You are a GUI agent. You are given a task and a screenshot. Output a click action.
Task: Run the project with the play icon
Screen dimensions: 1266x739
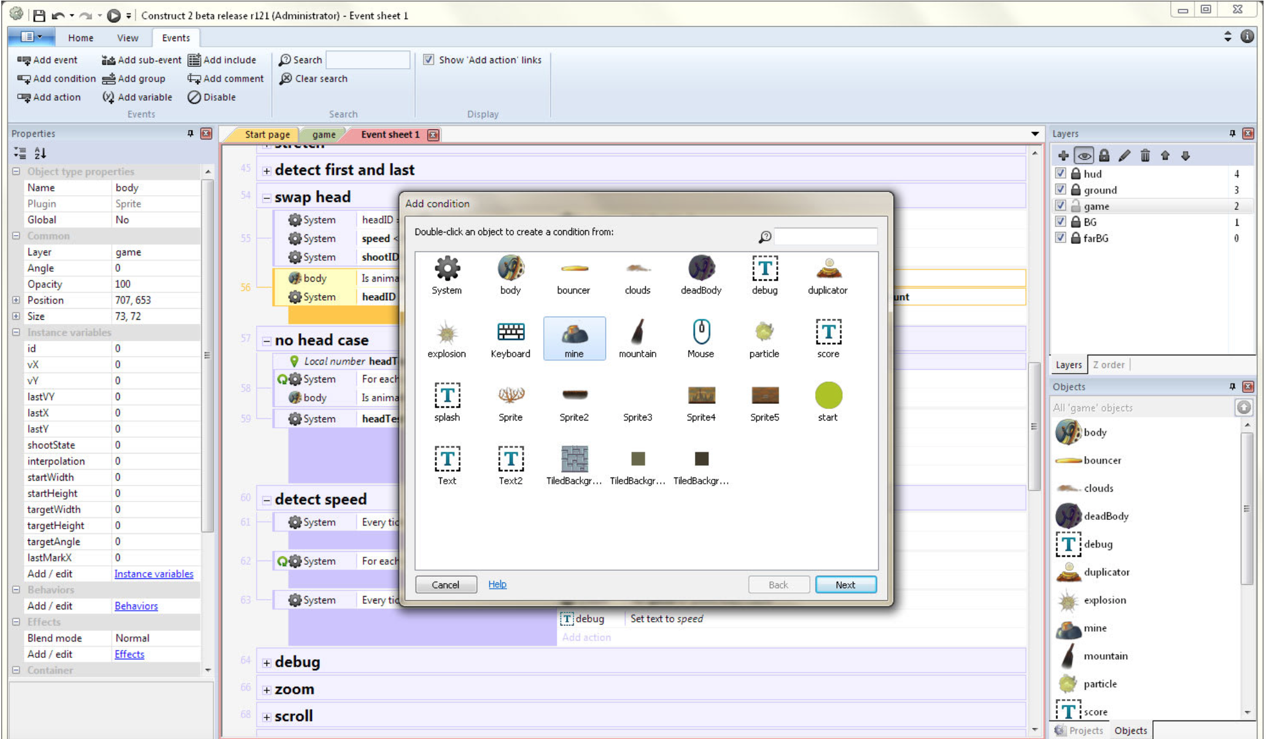(x=114, y=15)
